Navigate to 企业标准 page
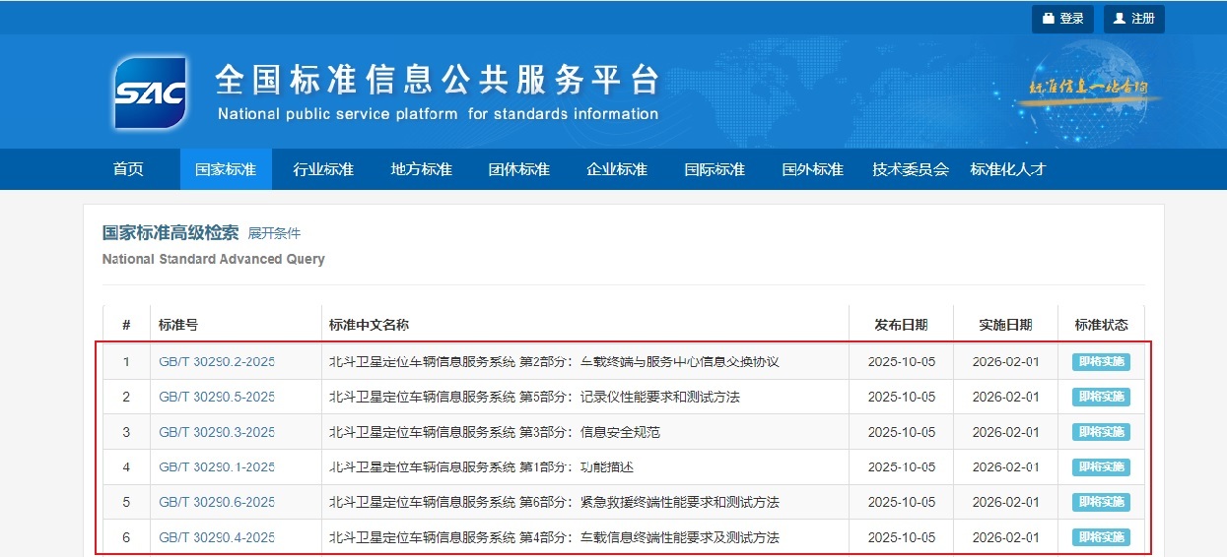Image resolution: width=1227 pixels, height=557 pixels. (x=617, y=169)
